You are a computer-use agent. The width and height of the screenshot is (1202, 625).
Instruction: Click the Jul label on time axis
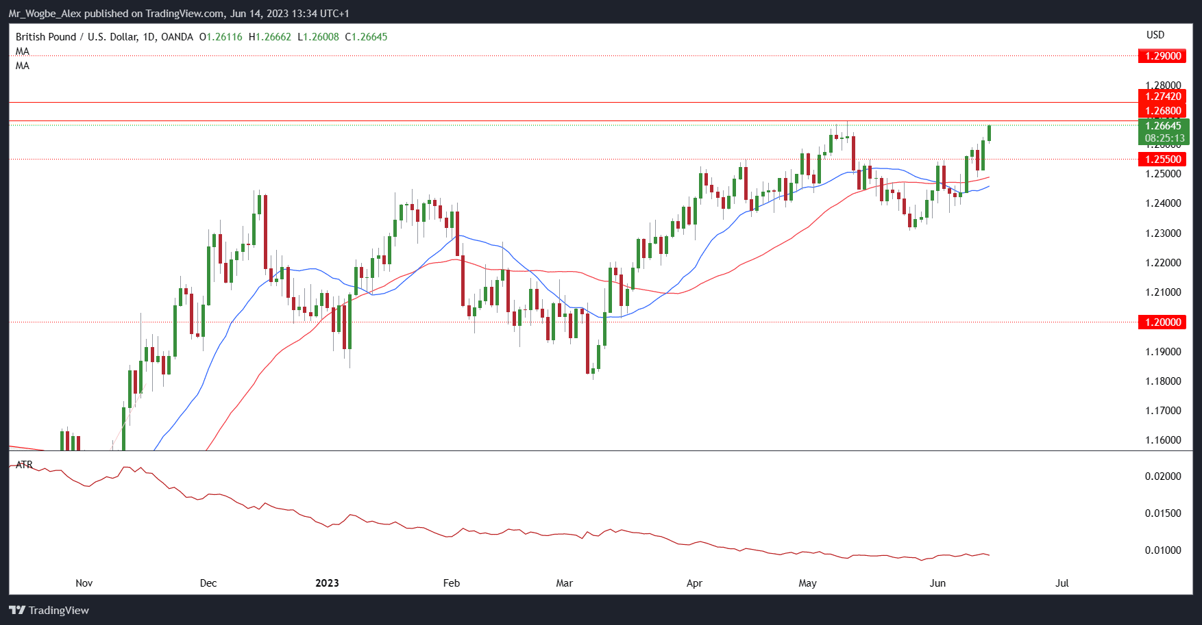click(1062, 583)
